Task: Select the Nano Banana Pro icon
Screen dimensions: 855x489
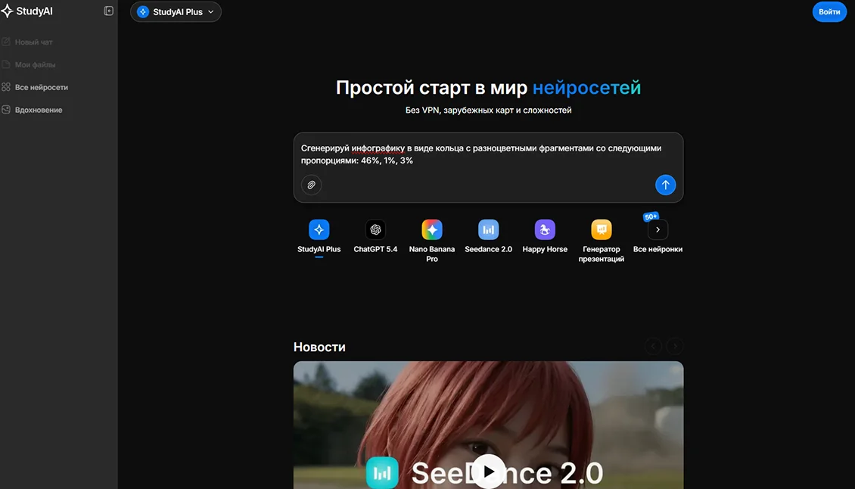Action: click(x=432, y=230)
